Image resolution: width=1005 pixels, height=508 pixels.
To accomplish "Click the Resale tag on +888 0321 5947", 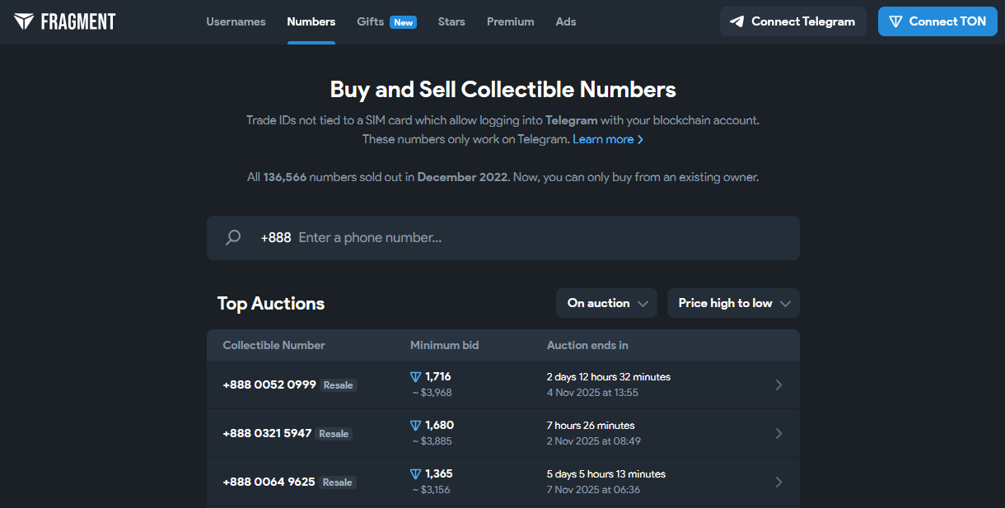I will coord(334,434).
